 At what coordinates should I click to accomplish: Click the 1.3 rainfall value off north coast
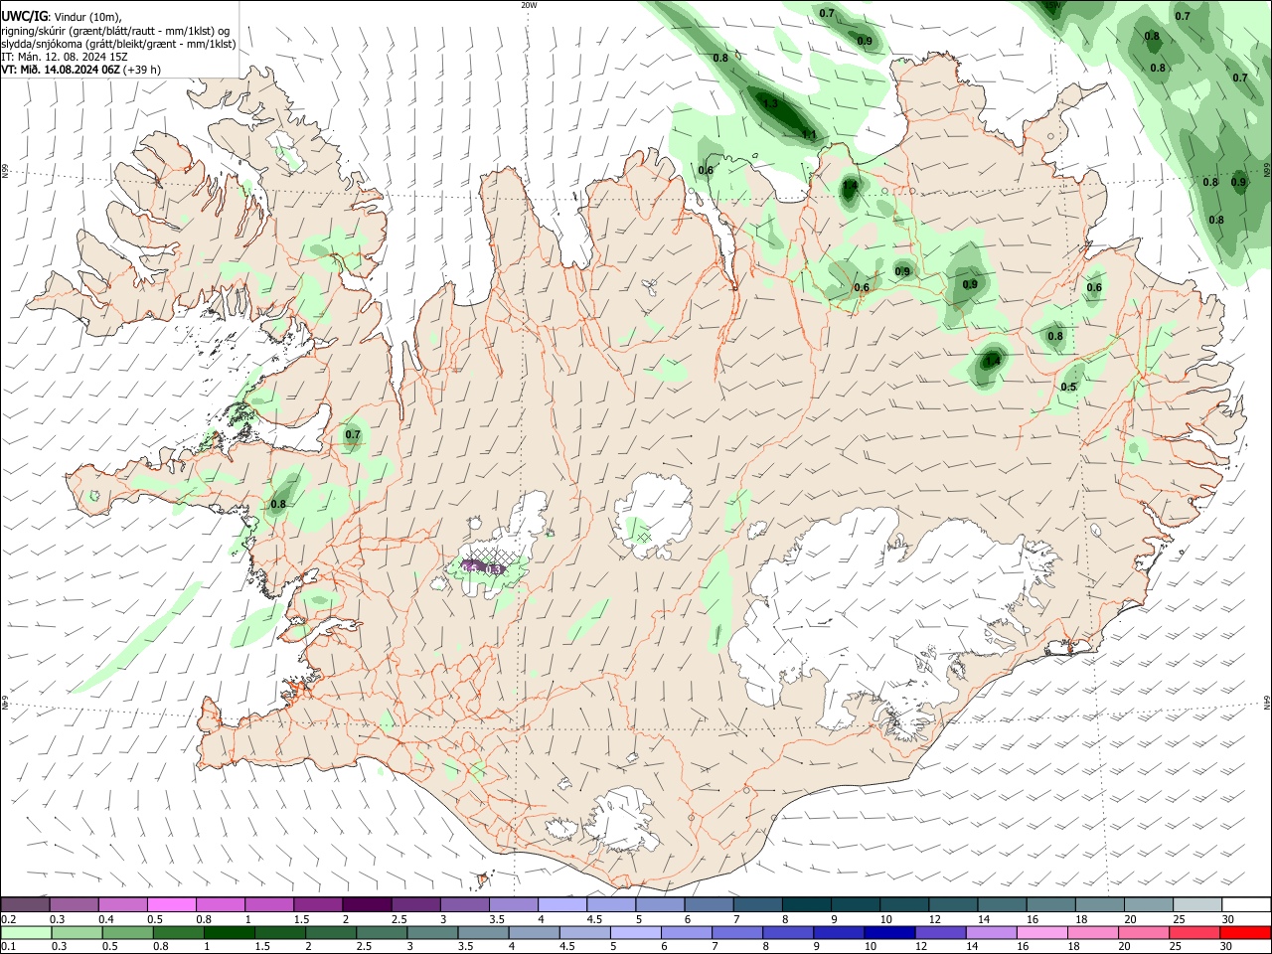pos(770,103)
